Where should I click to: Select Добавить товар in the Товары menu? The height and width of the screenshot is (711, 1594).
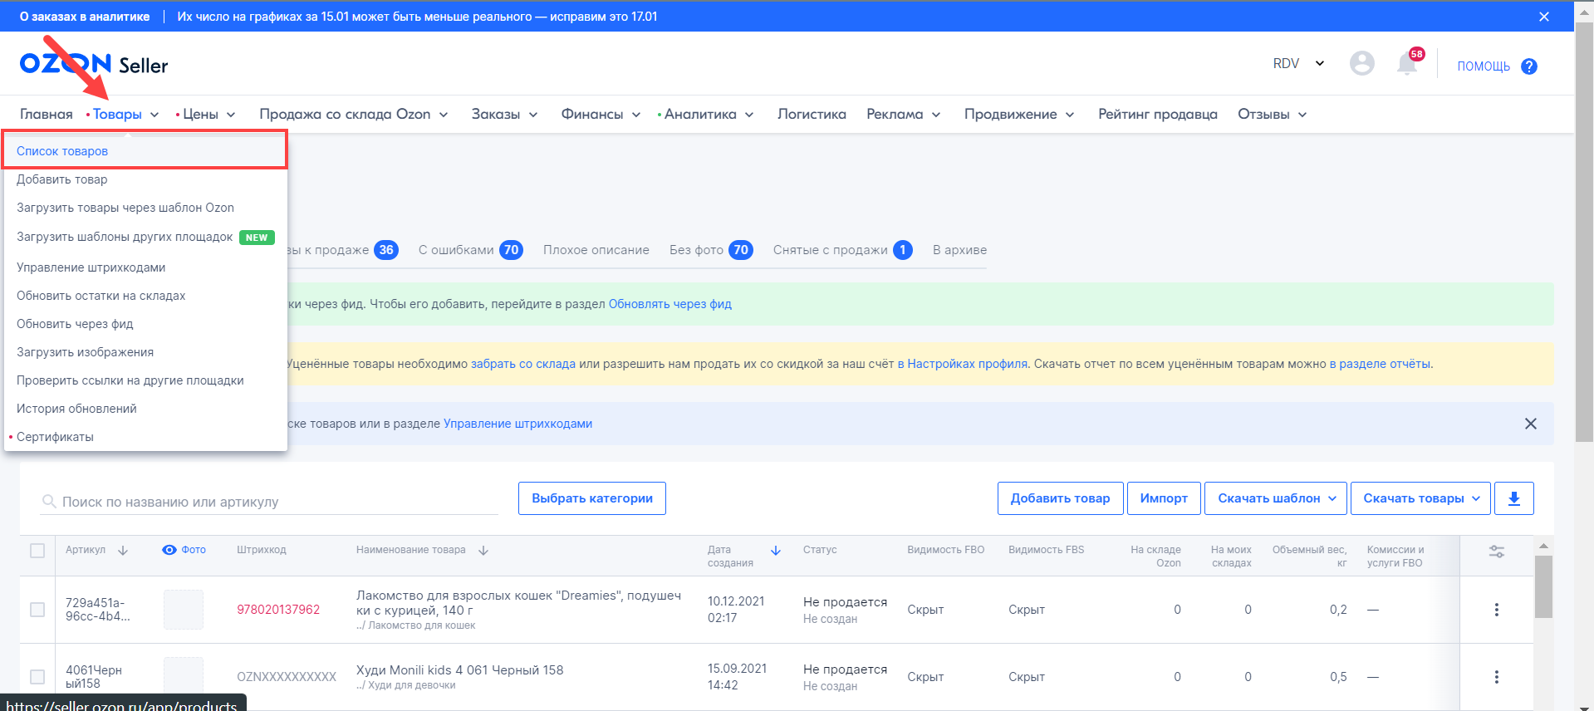coord(62,179)
